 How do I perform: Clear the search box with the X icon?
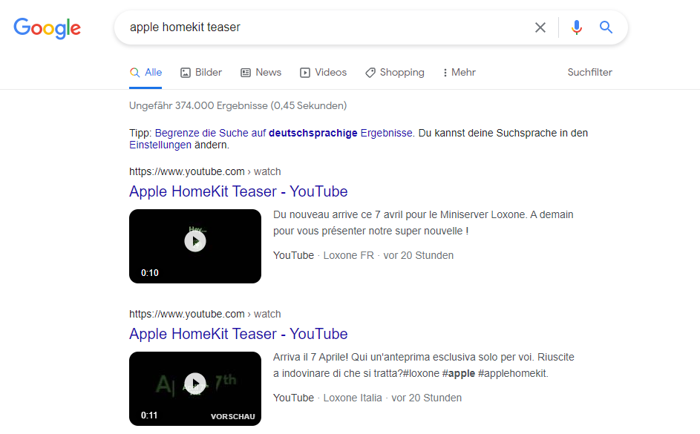click(540, 27)
